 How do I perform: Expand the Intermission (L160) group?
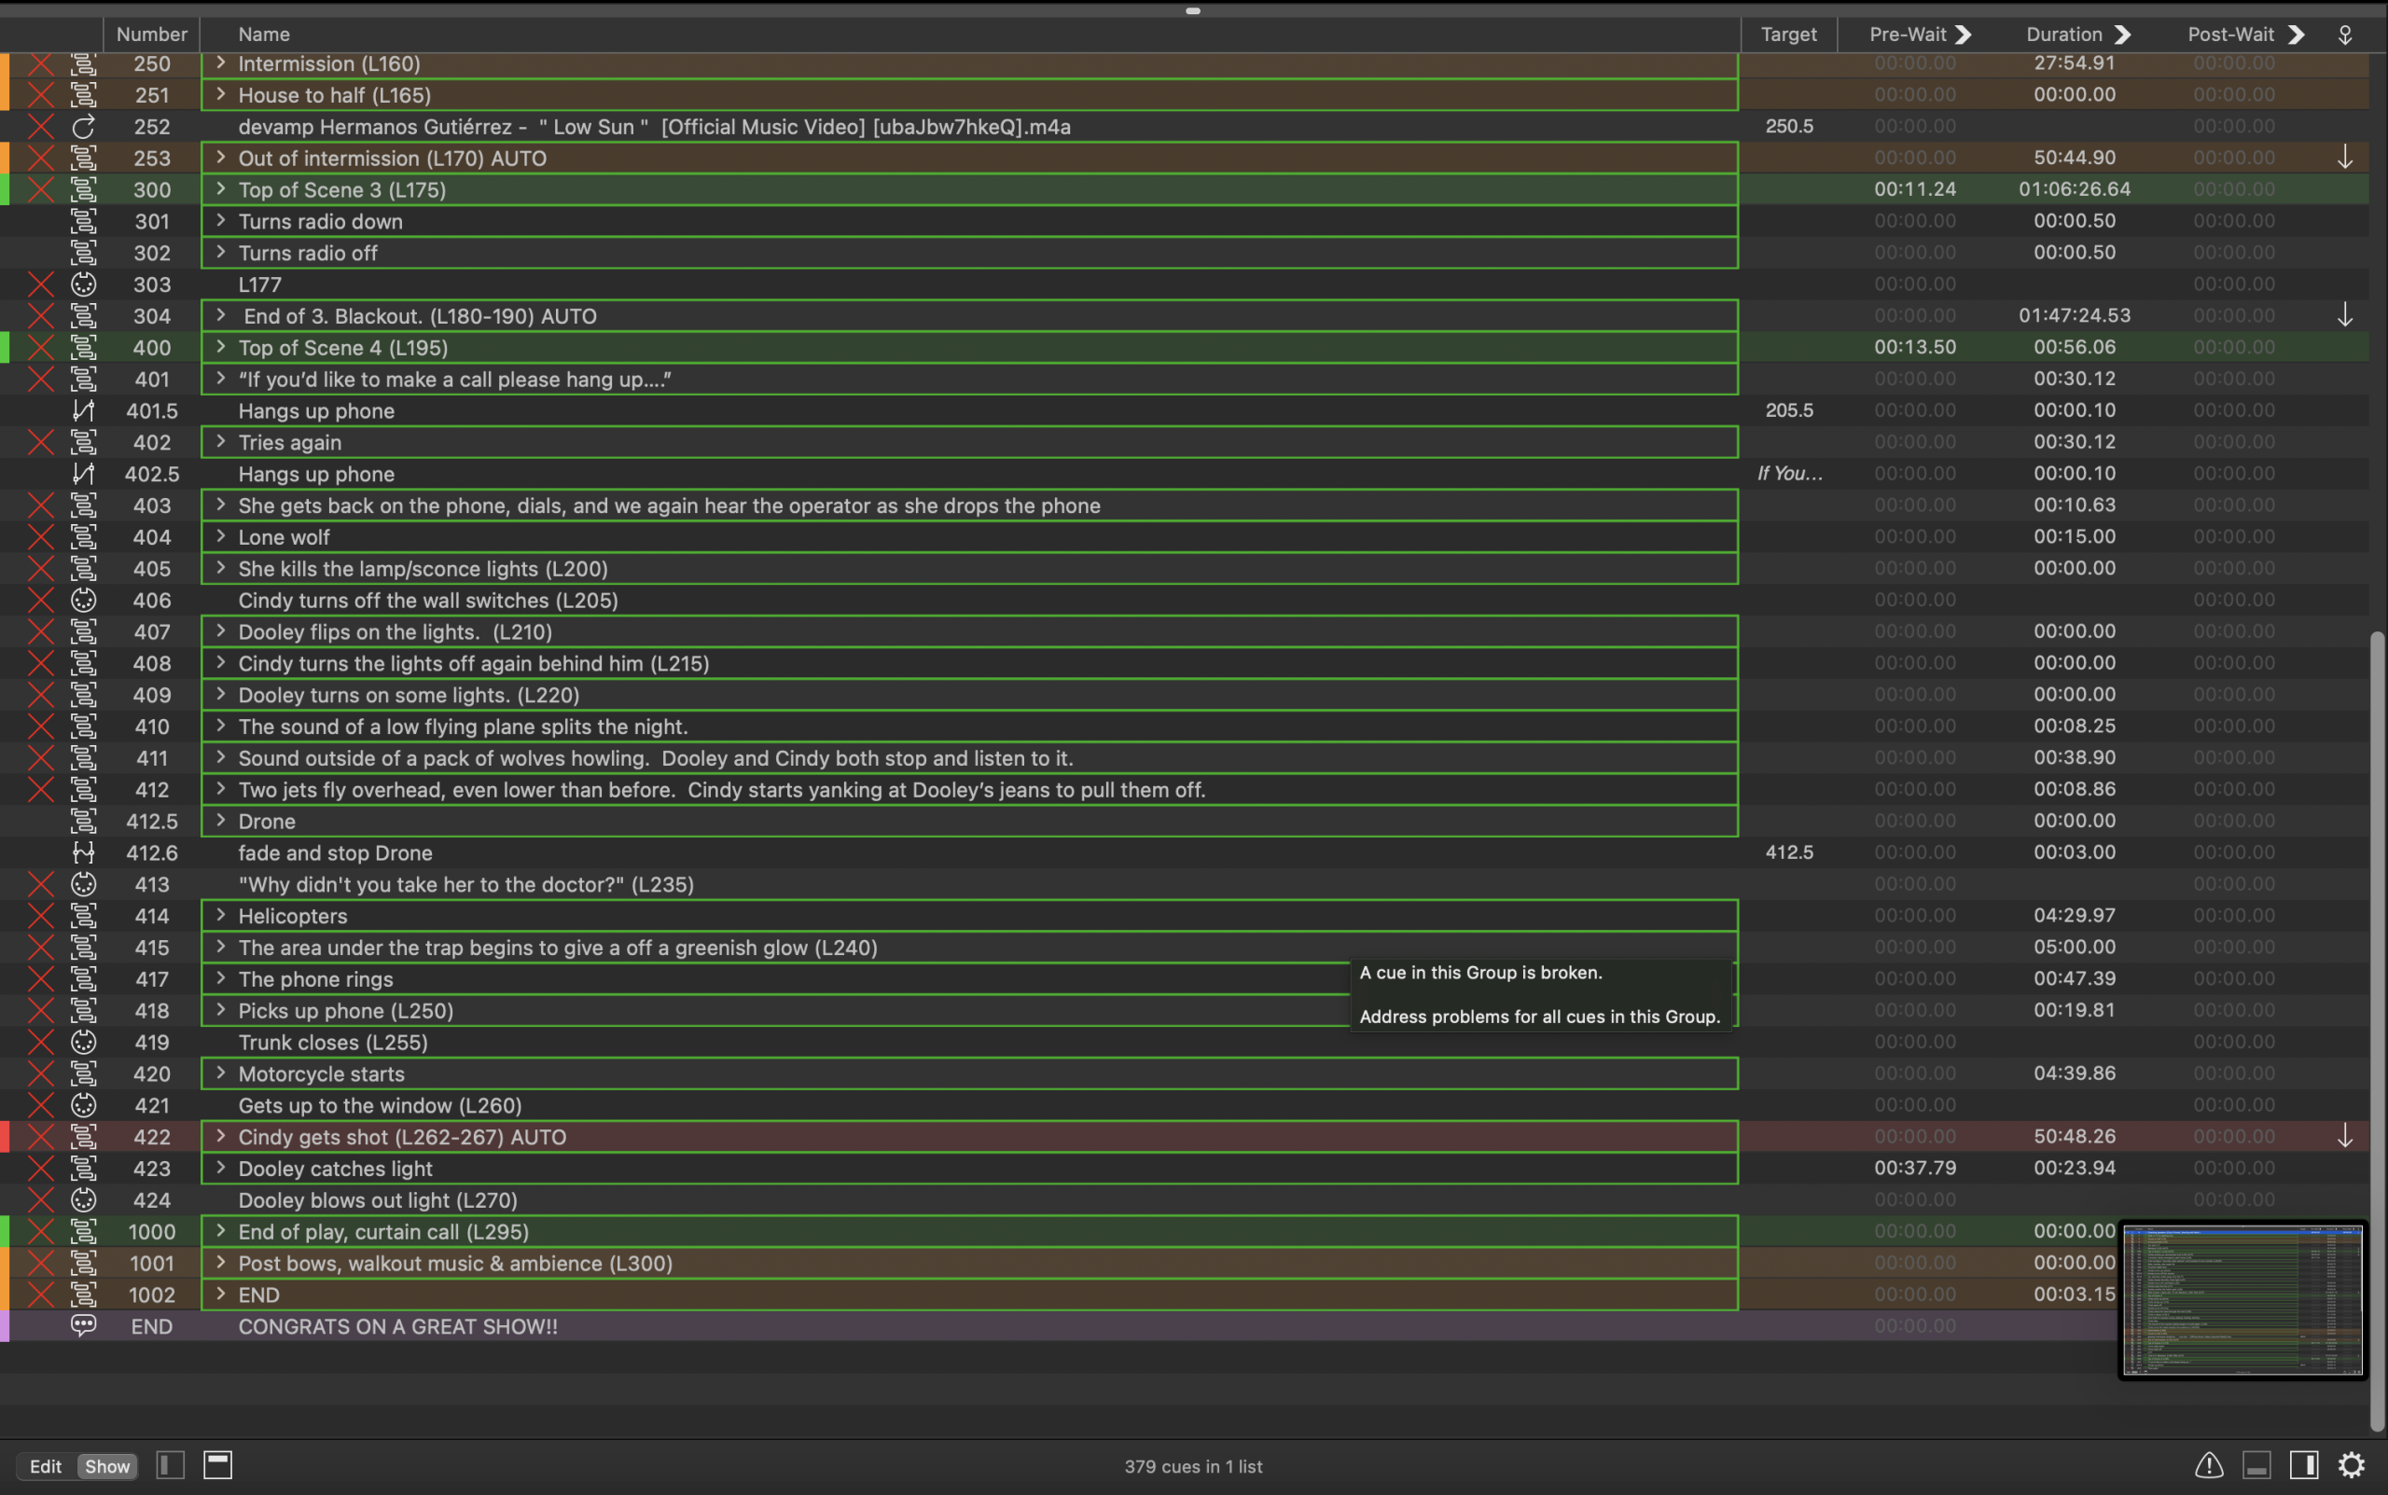click(220, 62)
